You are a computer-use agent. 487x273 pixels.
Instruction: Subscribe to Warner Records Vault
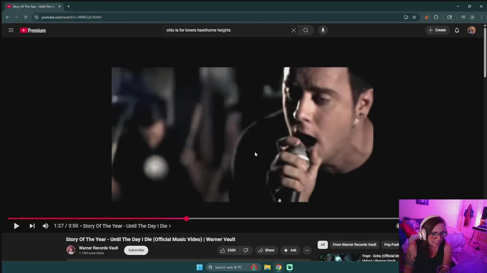pos(136,250)
